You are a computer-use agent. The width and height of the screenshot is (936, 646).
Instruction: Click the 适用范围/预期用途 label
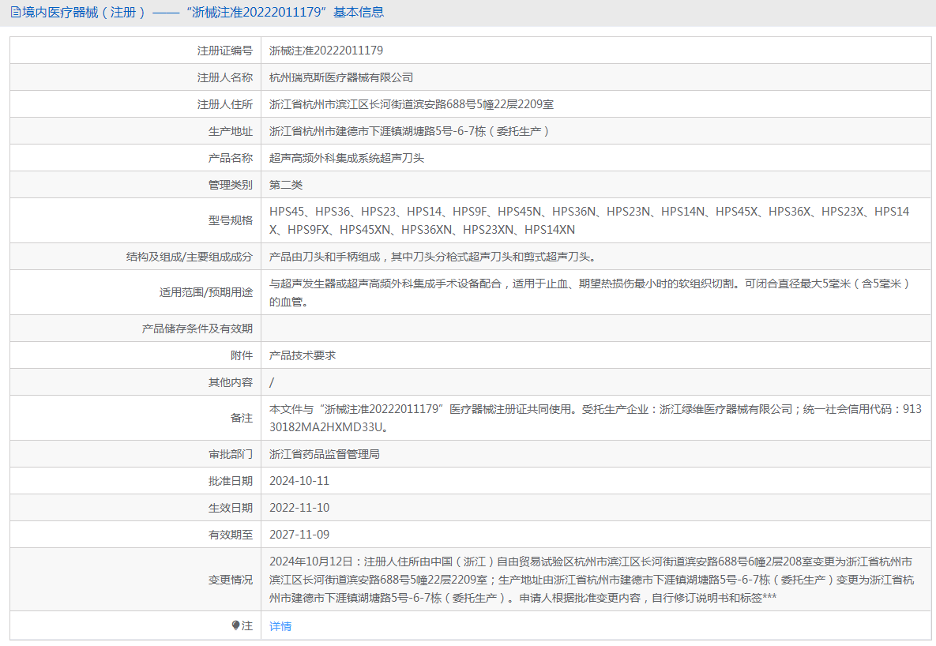(x=206, y=292)
